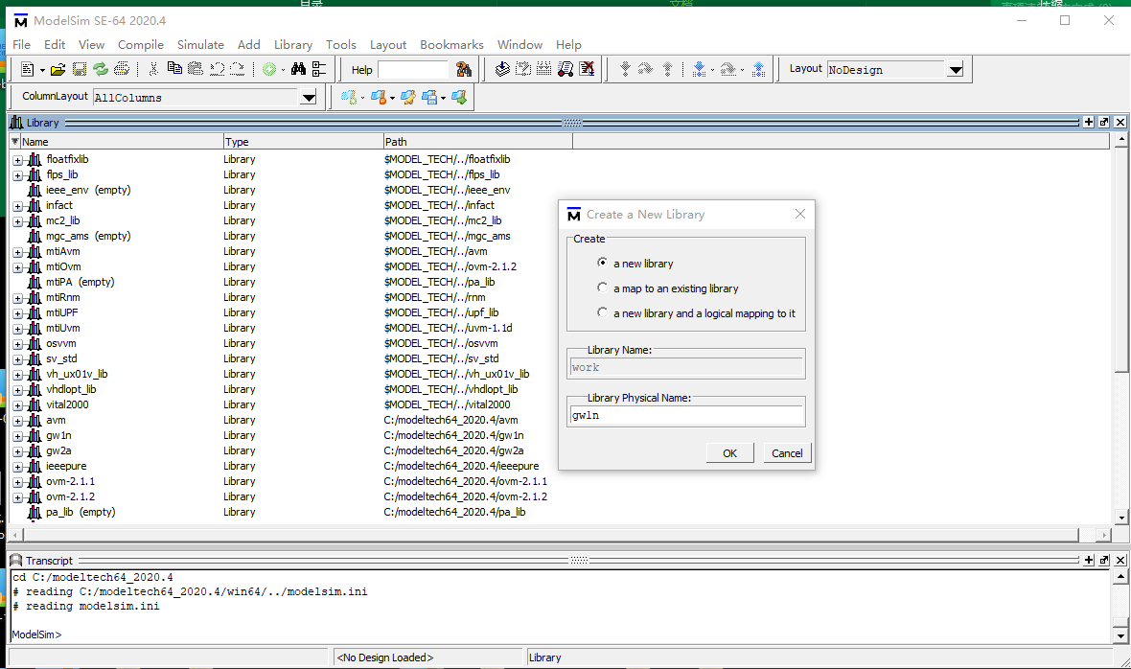1131x669 pixels.
Task: Click the Redo toolbar icon
Action: (x=238, y=69)
